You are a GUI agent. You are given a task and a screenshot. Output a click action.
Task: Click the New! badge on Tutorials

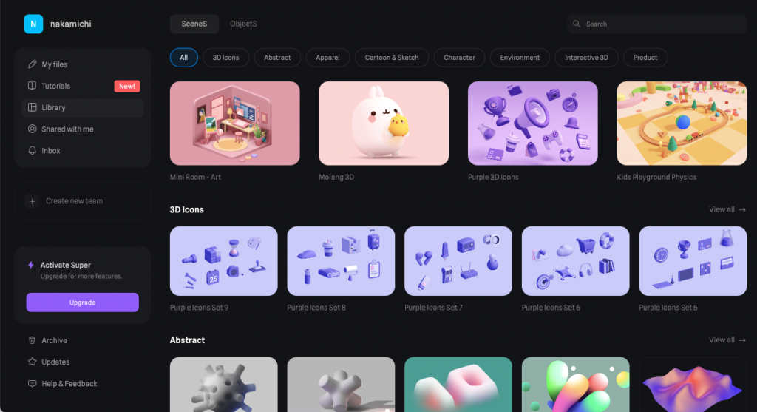(127, 86)
